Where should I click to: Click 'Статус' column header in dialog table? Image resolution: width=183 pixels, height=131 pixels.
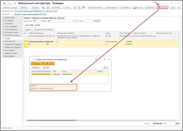(64, 71)
